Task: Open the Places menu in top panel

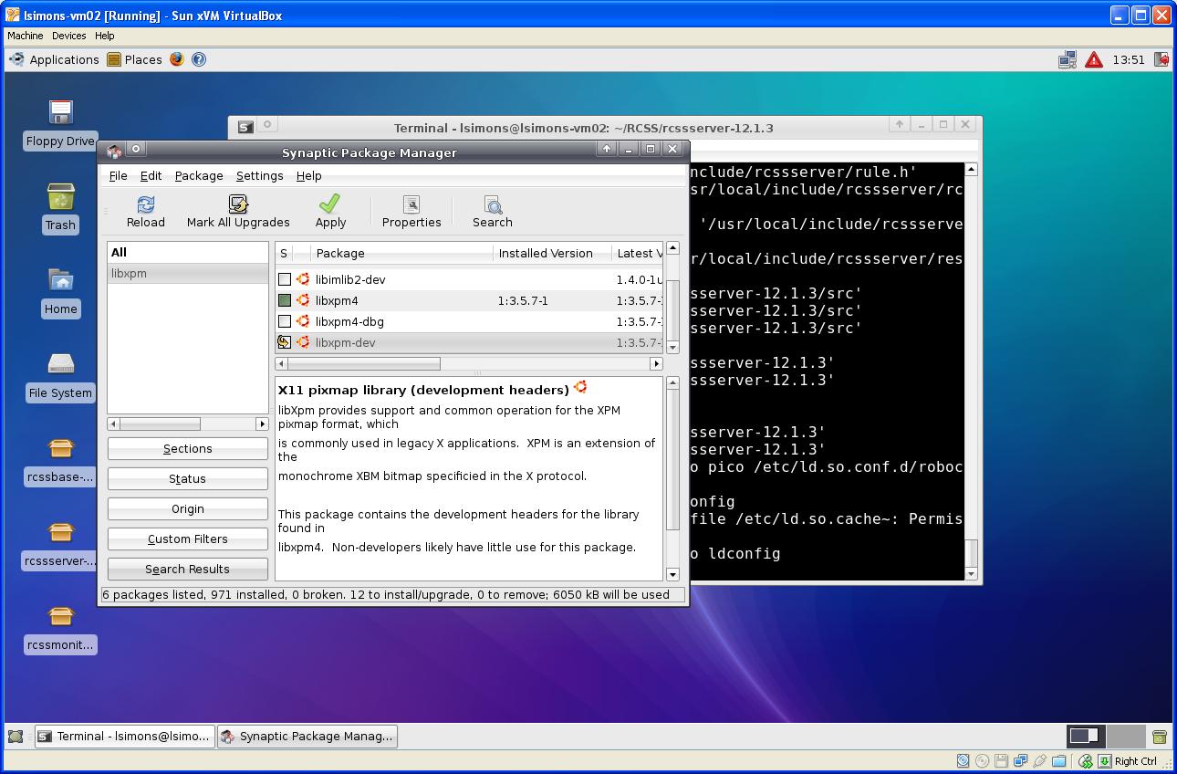Action: tap(134, 59)
